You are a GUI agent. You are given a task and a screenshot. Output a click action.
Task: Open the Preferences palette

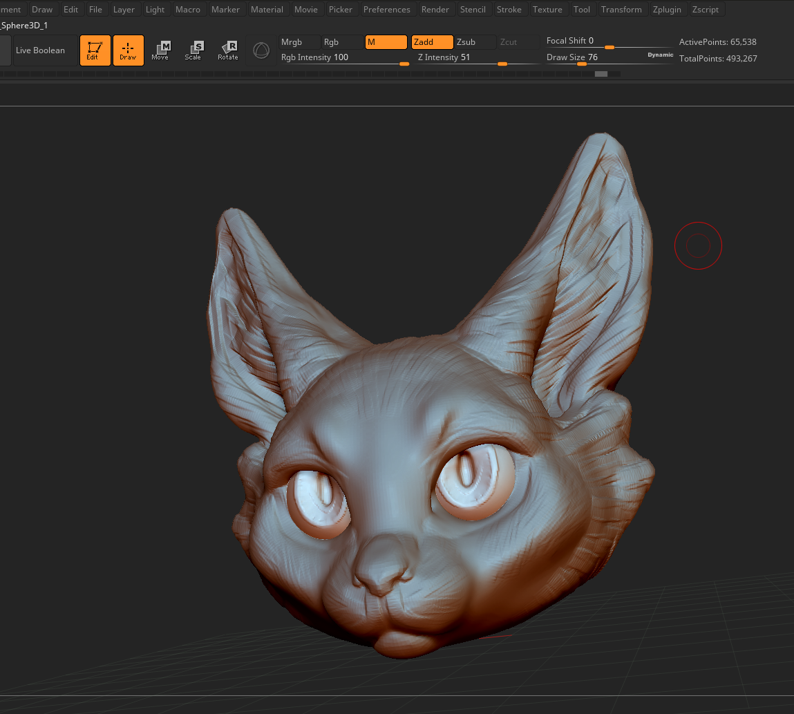386,10
